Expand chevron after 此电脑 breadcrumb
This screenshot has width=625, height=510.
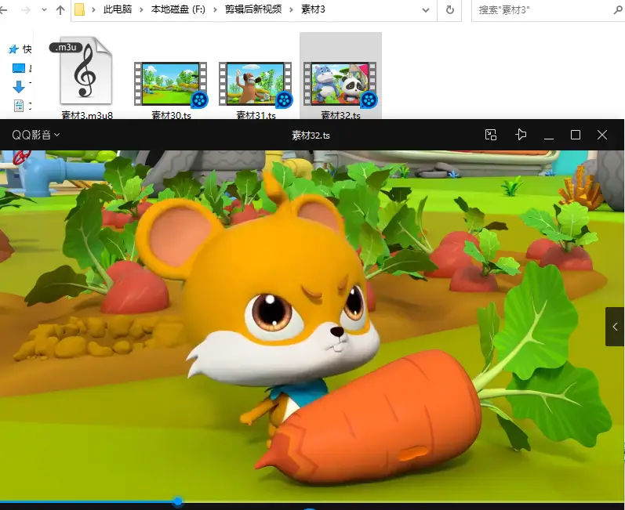point(141,10)
